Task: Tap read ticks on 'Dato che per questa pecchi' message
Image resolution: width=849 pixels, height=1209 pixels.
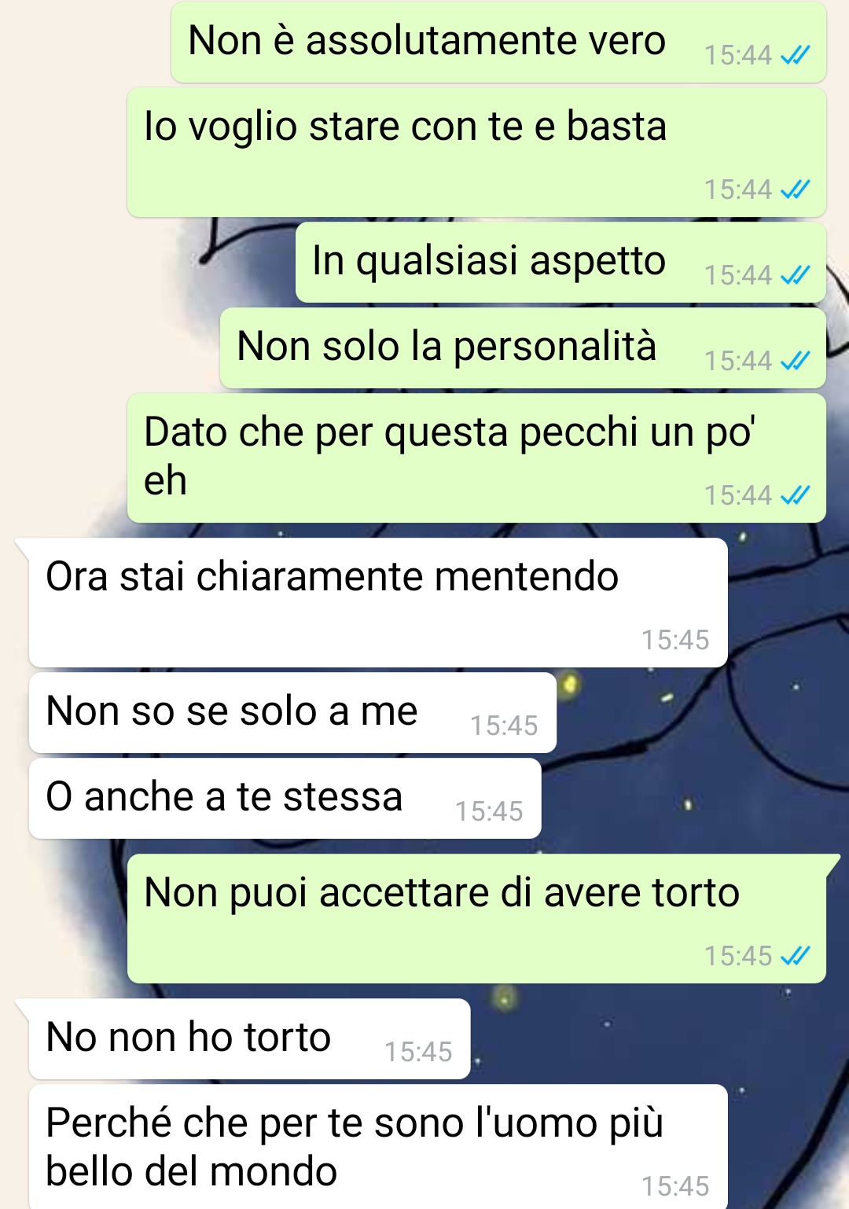Action: click(x=795, y=495)
